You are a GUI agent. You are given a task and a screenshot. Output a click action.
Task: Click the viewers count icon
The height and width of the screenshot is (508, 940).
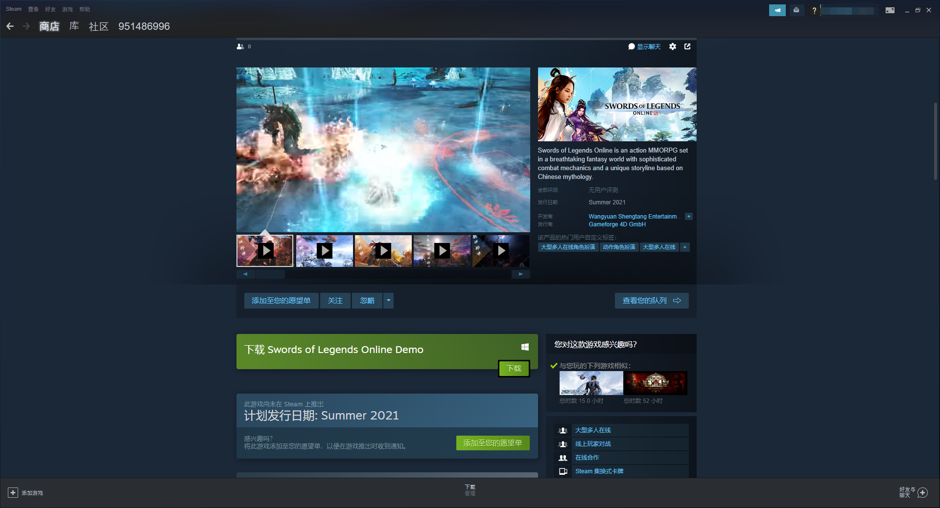(240, 46)
